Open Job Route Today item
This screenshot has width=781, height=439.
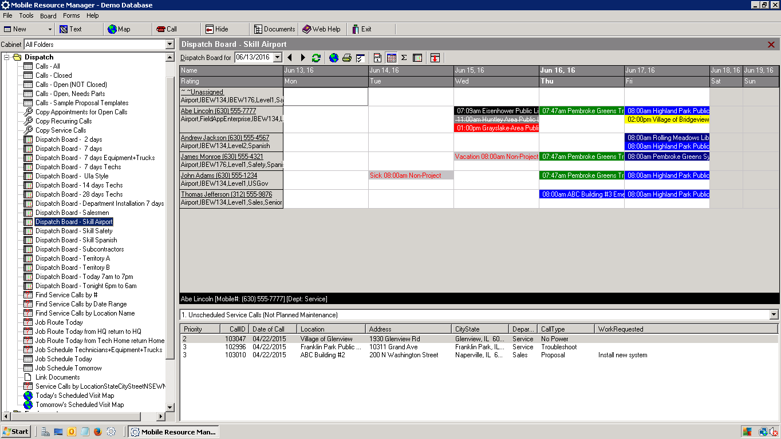[x=59, y=322]
